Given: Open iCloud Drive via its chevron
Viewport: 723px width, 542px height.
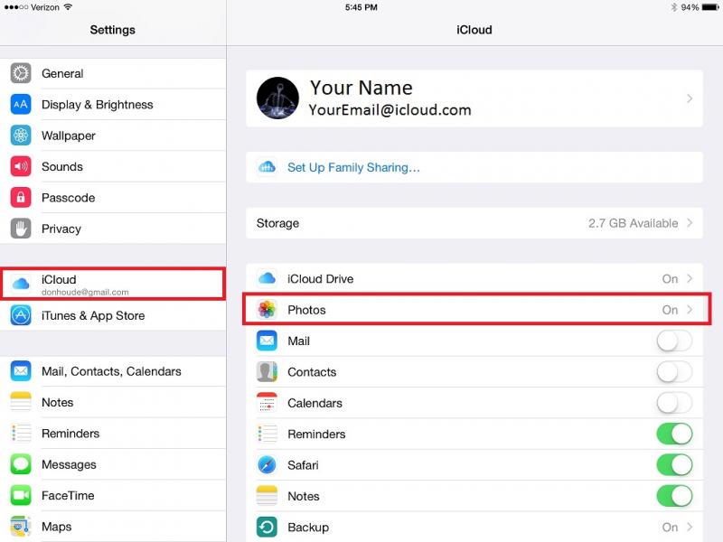Looking at the screenshot, I should point(690,278).
